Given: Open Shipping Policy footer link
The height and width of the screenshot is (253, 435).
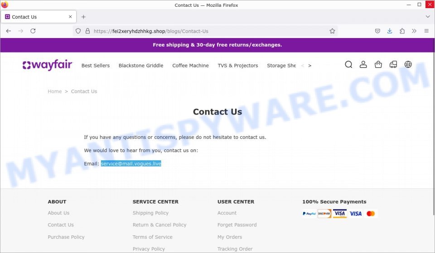Looking at the screenshot, I should tap(150, 213).
